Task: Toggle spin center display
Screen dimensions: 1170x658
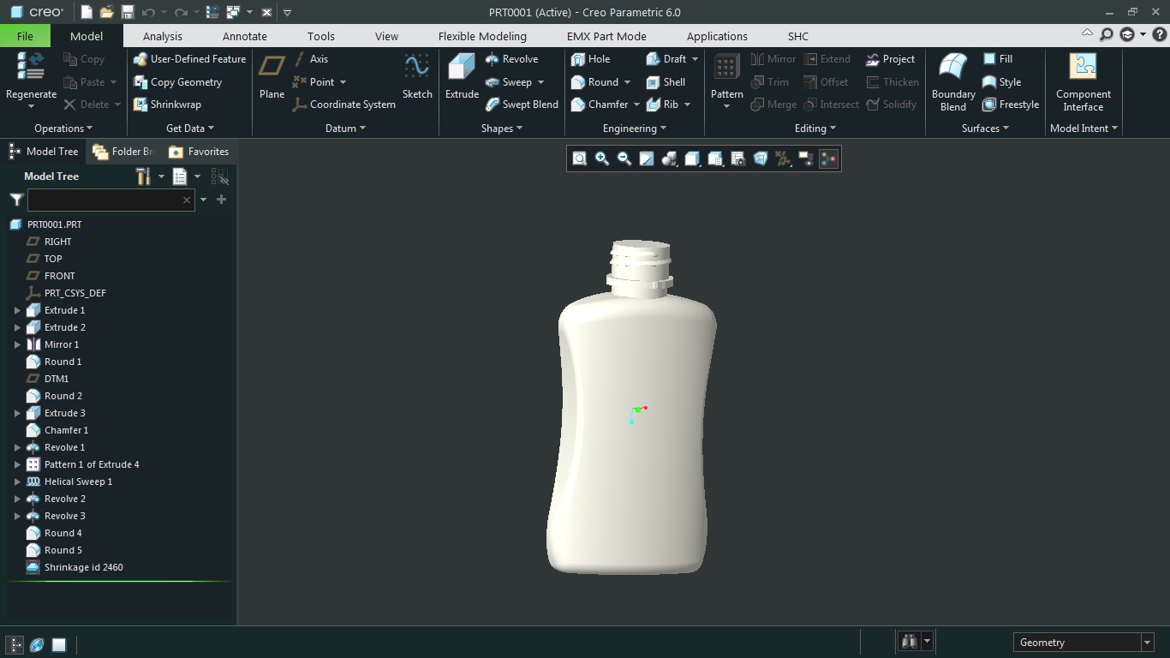Action: point(828,159)
